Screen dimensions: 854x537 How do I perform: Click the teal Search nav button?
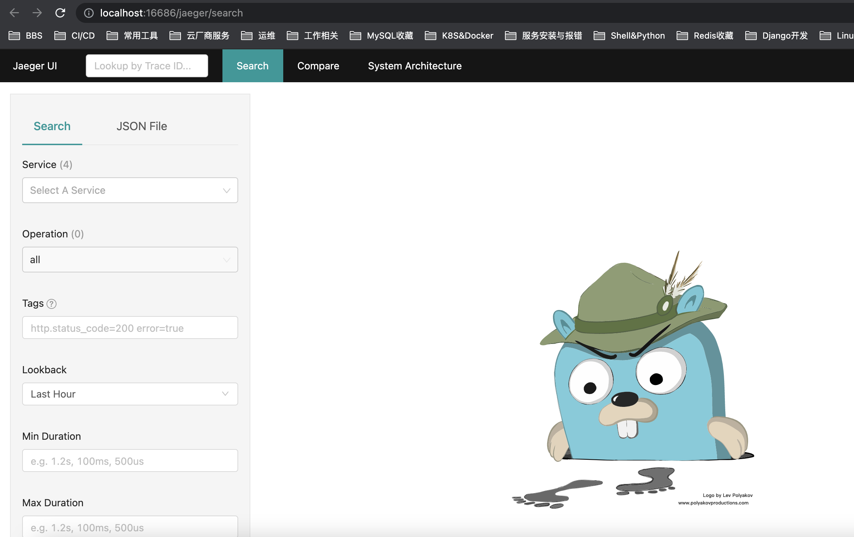[252, 66]
